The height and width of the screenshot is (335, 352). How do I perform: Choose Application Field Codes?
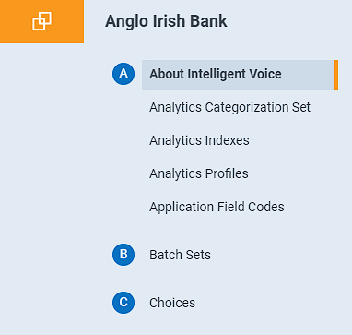(x=217, y=207)
